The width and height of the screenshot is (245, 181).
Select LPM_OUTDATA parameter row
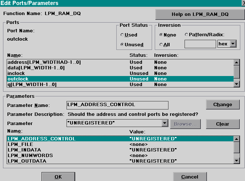[120, 161]
